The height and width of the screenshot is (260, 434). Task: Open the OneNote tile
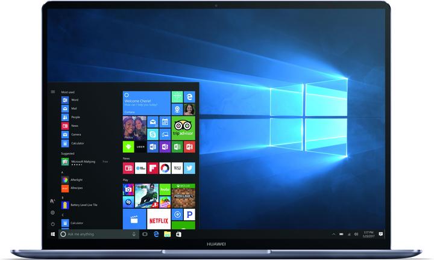pos(165,147)
